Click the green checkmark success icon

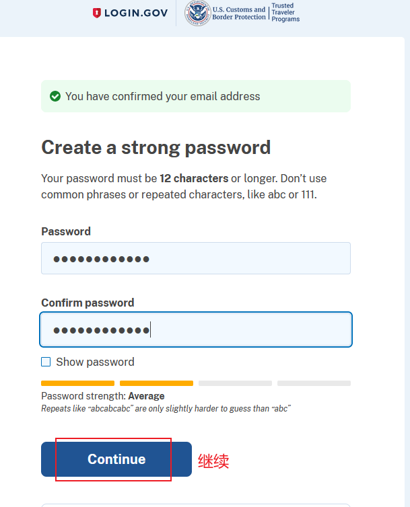(55, 97)
